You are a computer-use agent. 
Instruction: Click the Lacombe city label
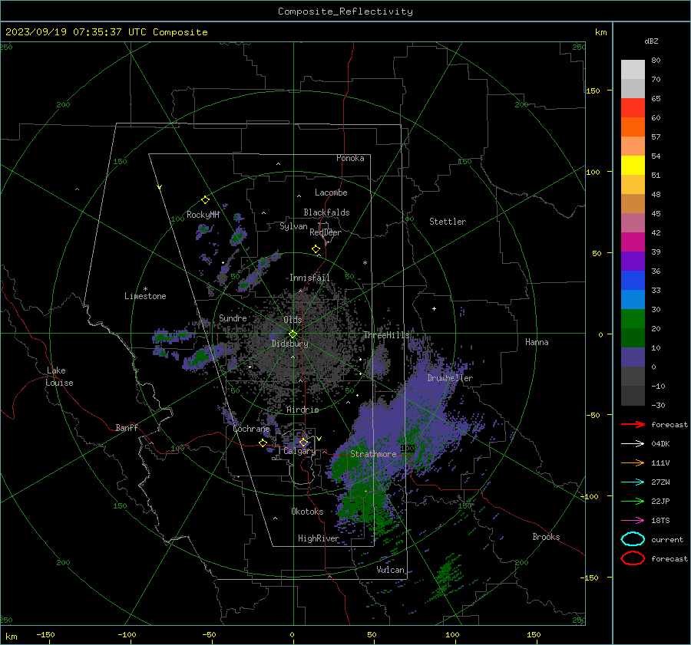[331, 193]
